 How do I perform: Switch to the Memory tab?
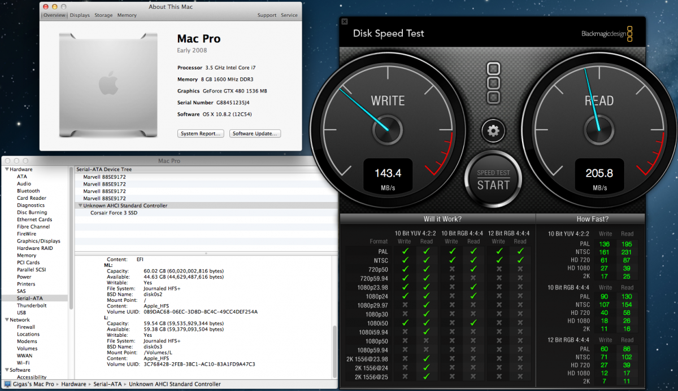point(127,15)
